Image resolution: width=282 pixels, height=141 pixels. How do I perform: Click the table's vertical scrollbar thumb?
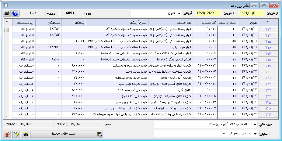pyautogui.click(x=7, y=30)
